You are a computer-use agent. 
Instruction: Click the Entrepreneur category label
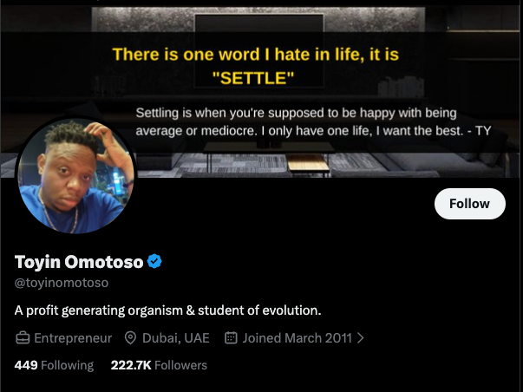pos(73,337)
